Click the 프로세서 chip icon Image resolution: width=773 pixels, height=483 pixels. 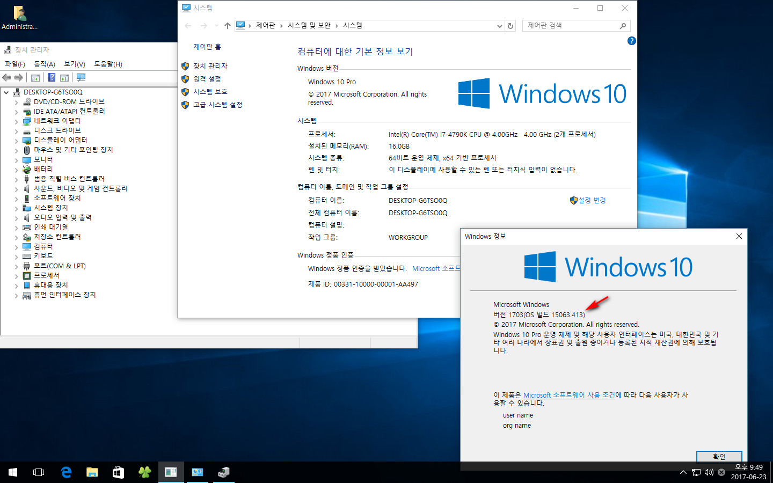27,275
